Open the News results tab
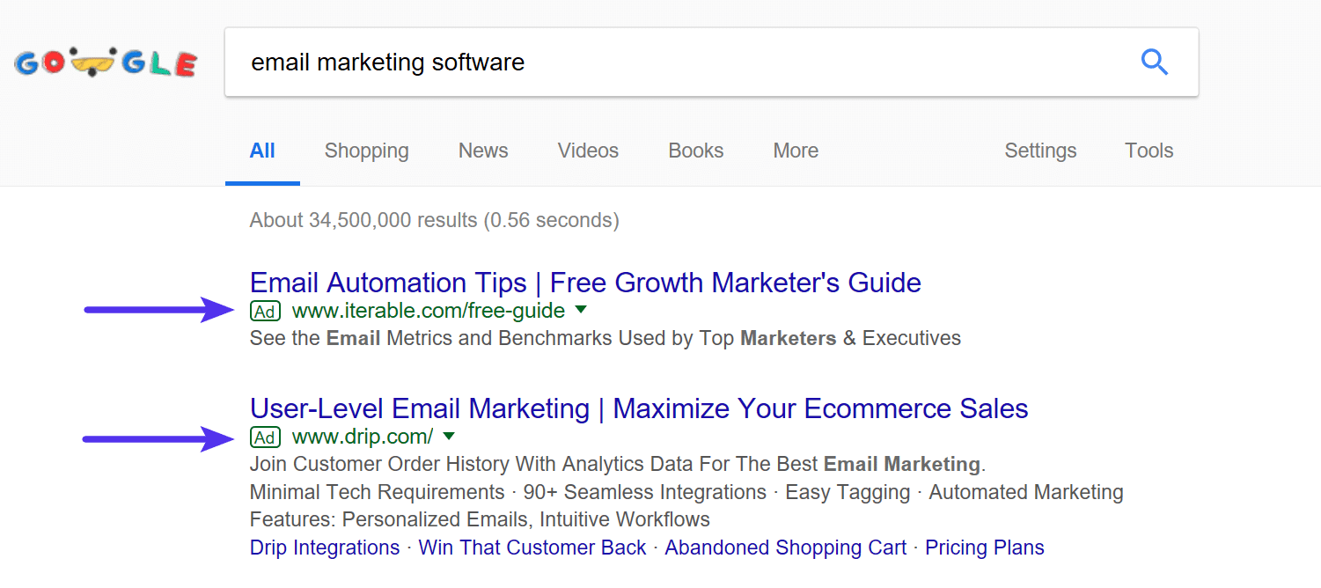This screenshot has height=588, width=1321. coord(482,151)
